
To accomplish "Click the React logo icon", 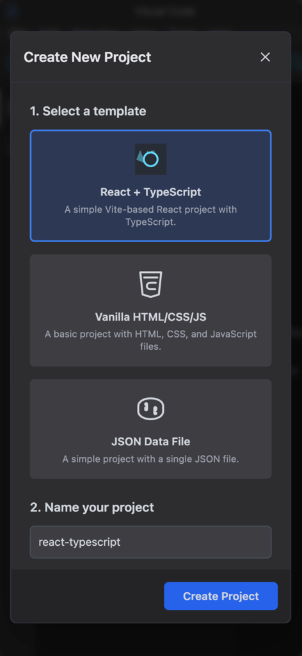I will 151,159.
